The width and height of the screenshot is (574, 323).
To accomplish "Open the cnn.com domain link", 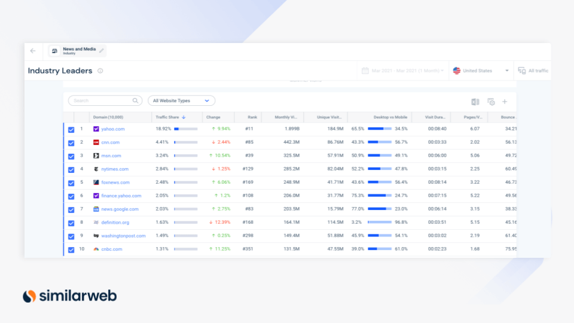I will coord(110,142).
